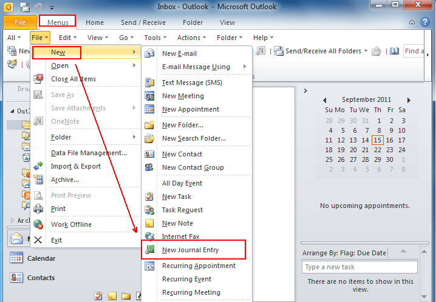Open the Tools menu dropdown

[155, 38]
